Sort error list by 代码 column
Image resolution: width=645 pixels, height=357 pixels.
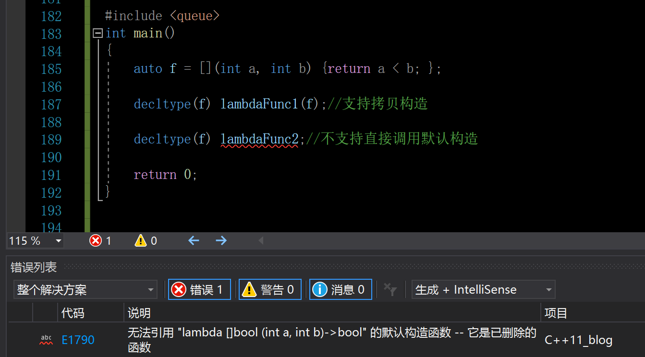click(x=91, y=313)
